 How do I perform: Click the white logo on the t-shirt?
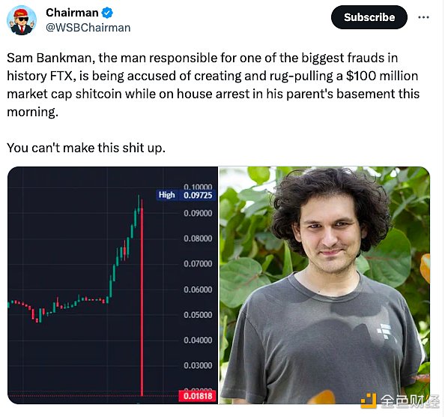(x=384, y=331)
